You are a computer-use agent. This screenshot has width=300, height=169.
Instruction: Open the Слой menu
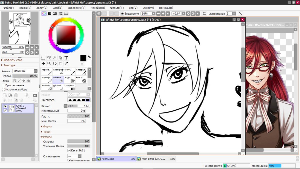[58, 8]
